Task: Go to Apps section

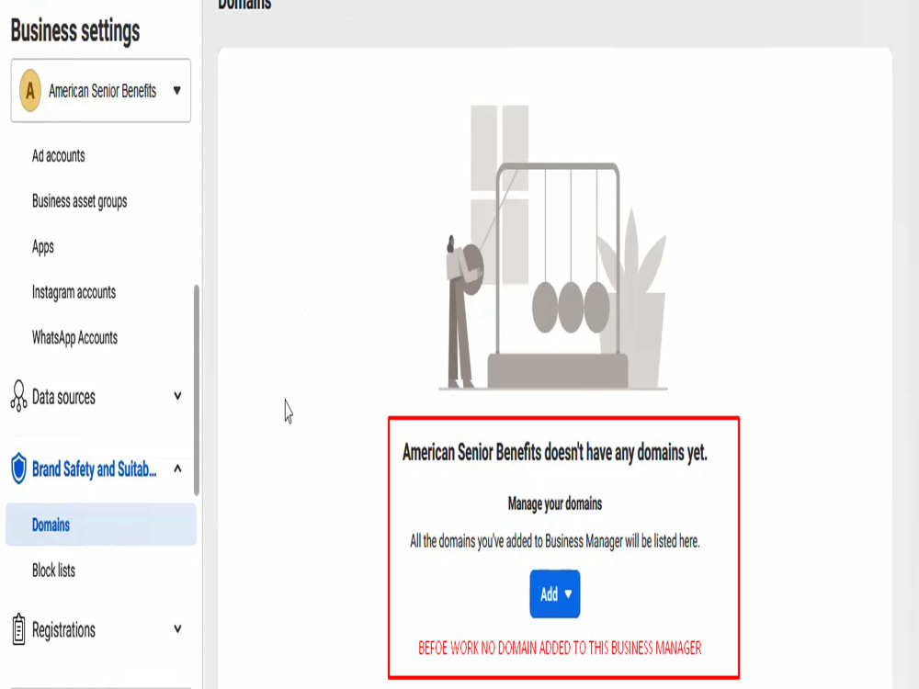Action: tap(43, 246)
